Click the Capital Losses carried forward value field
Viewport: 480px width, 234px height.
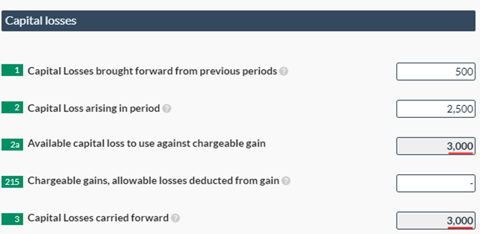[x=435, y=219]
